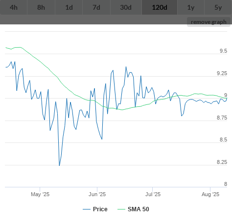This screenshot has width=232, height=222.
Task: Click the blue Price legend line marker
Action: 87,209
